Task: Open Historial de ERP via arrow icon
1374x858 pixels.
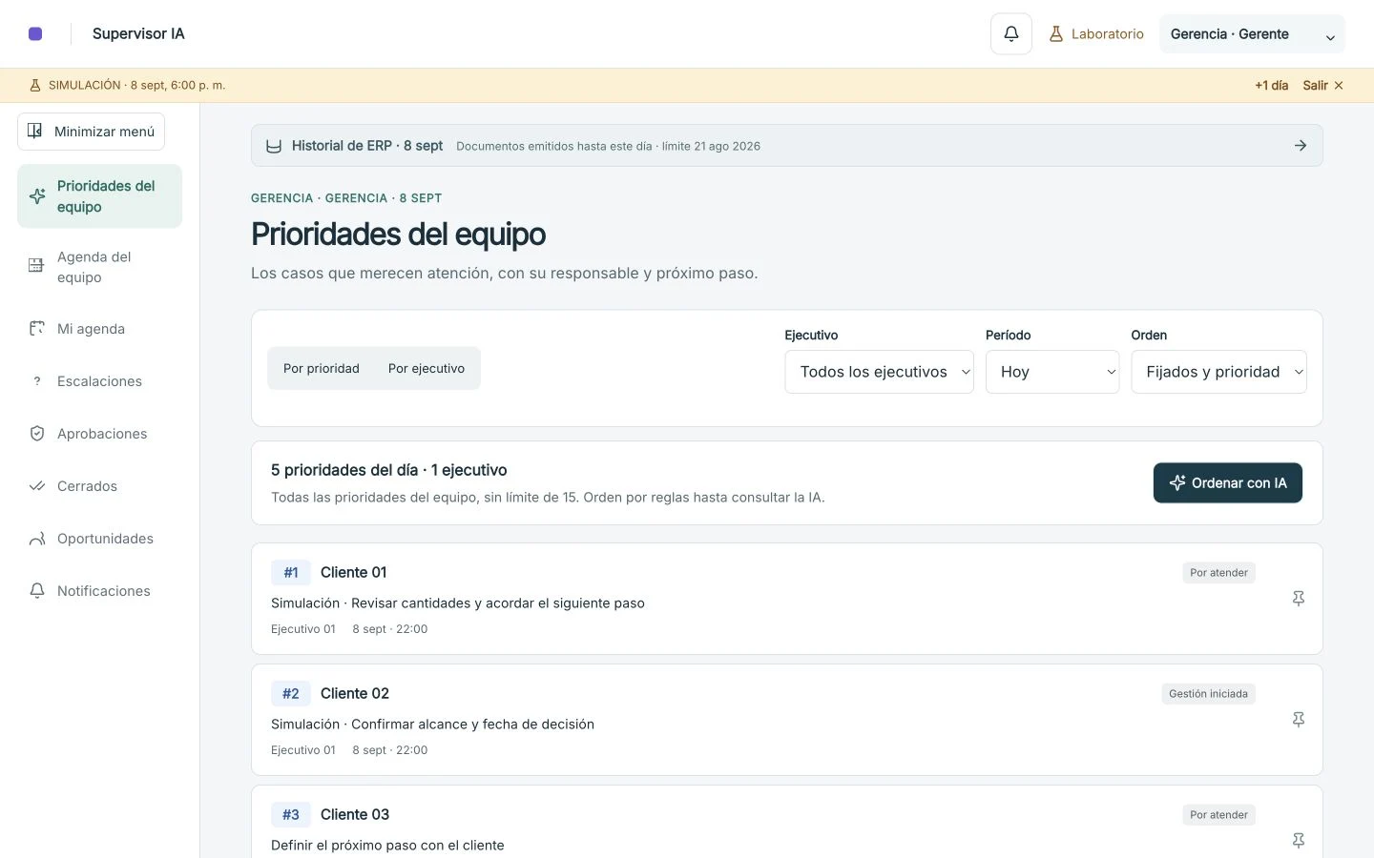Action: coord(1301,146)
